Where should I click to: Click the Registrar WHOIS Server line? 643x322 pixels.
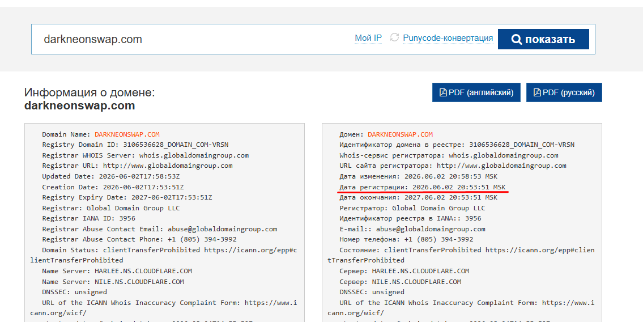[x=145, y=155]
